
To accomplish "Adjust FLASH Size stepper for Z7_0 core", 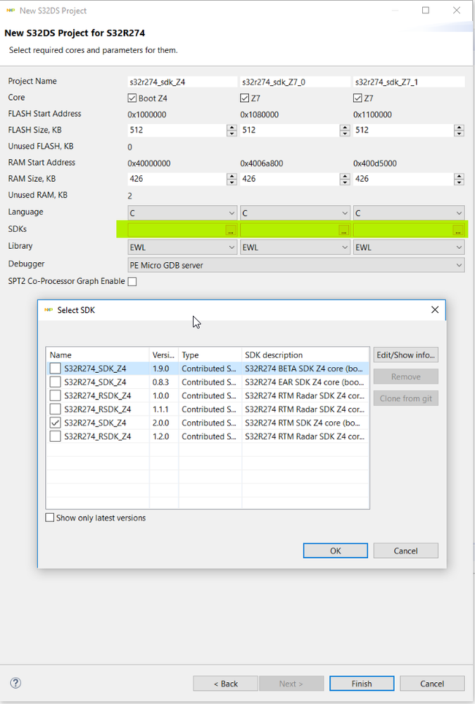I will pos(345,130).
